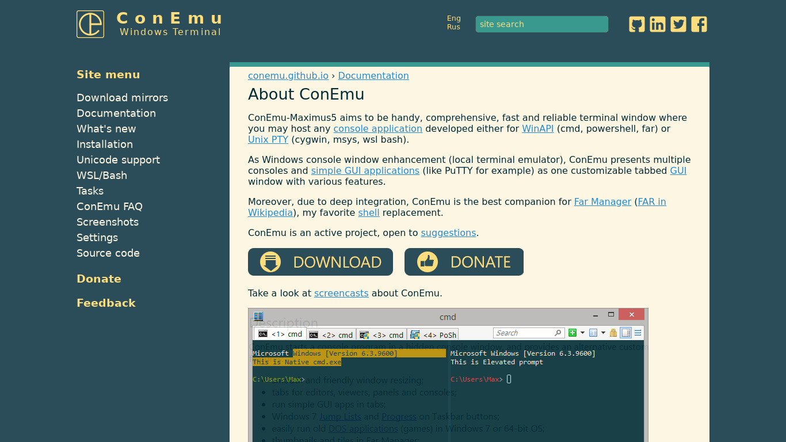Open Screenshots menu item

pyautogui.click(x=108, y=222)
